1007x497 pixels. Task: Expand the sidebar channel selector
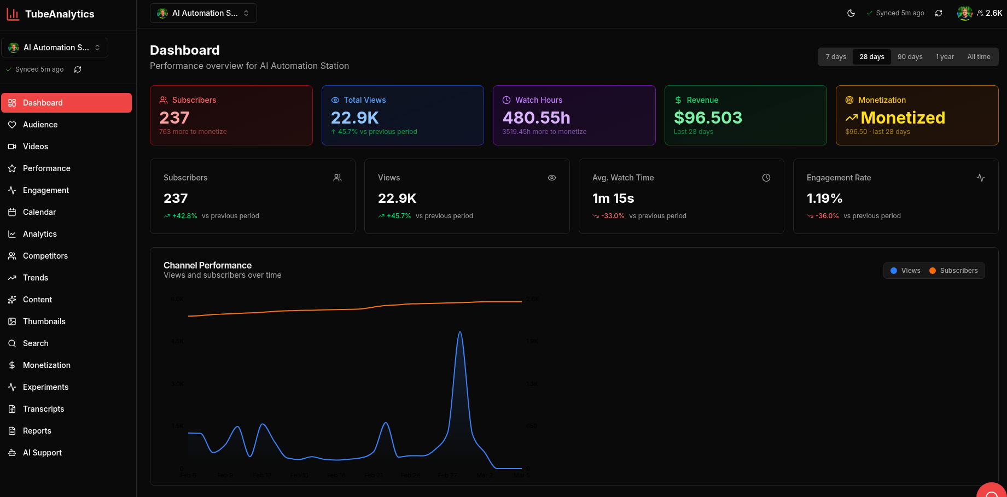point(55,47)
